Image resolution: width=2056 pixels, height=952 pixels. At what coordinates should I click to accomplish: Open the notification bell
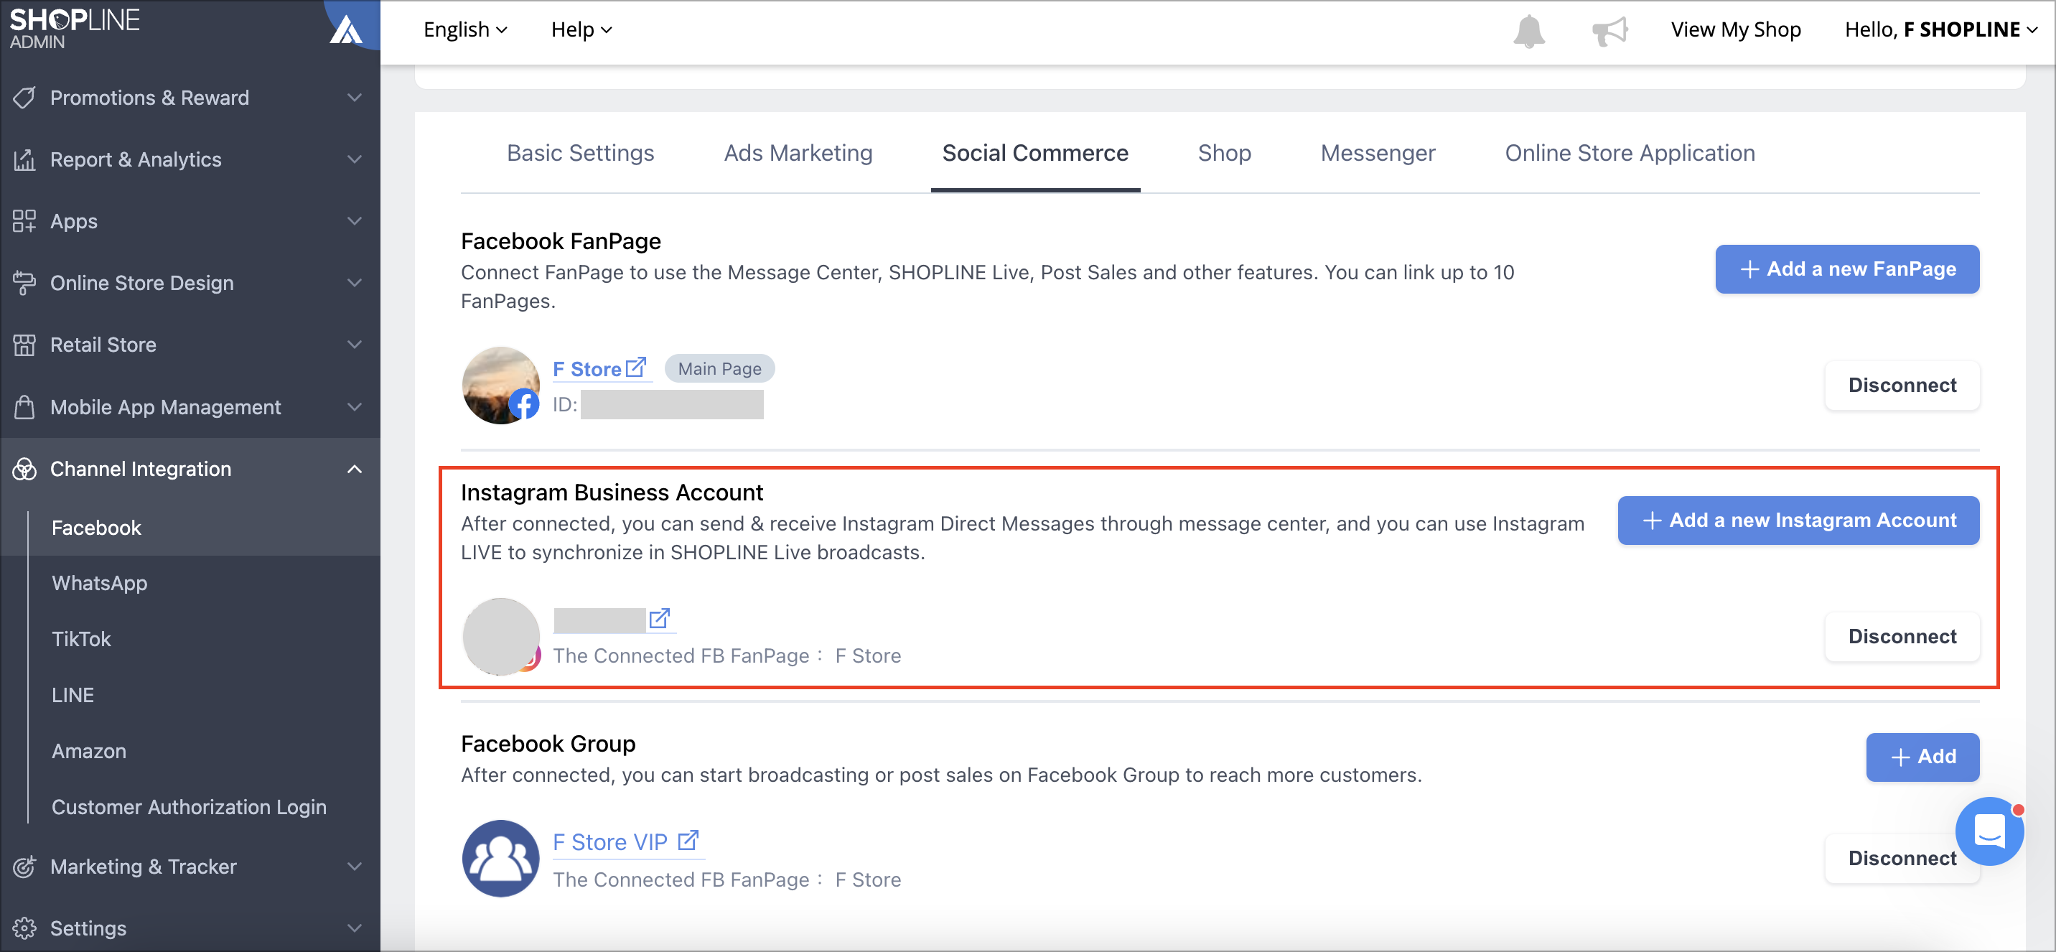[x=1528, y=30]
